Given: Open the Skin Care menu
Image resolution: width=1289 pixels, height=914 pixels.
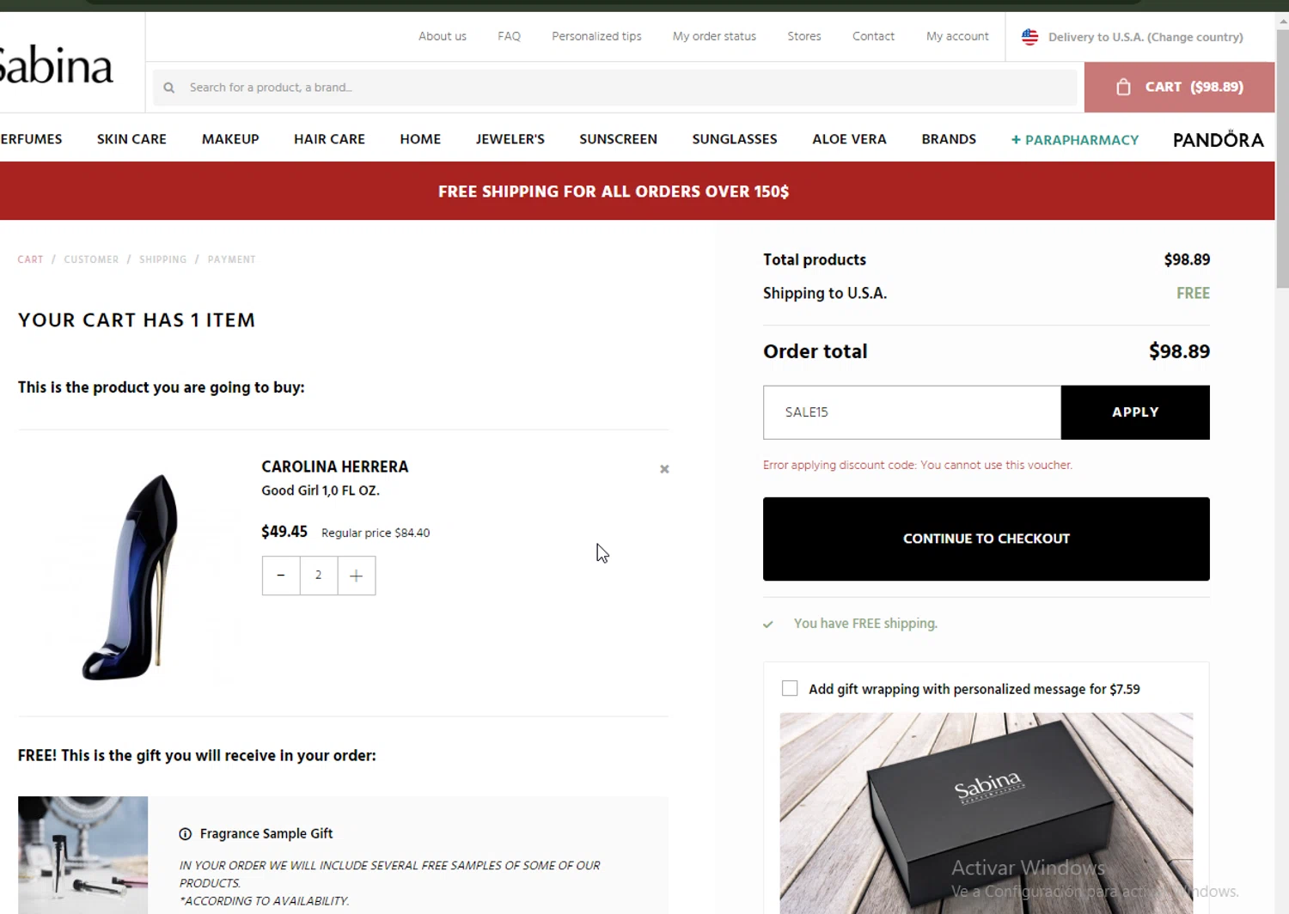Looking at the screenshot, I should 131,139.
